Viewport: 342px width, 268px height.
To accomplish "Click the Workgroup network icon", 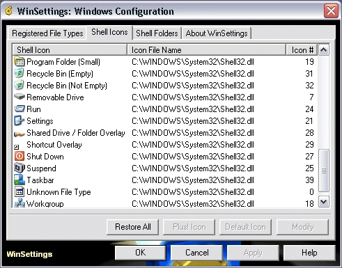I will pos(20,203).
